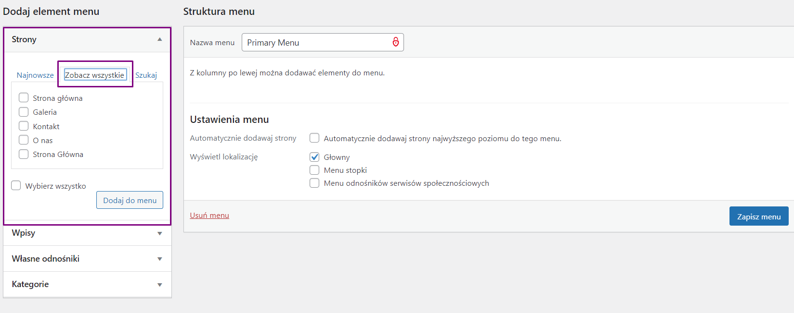This screenshot has width=794, height=313.
Task: Tick the Galeria checkbox
Action: coord(24,112)
